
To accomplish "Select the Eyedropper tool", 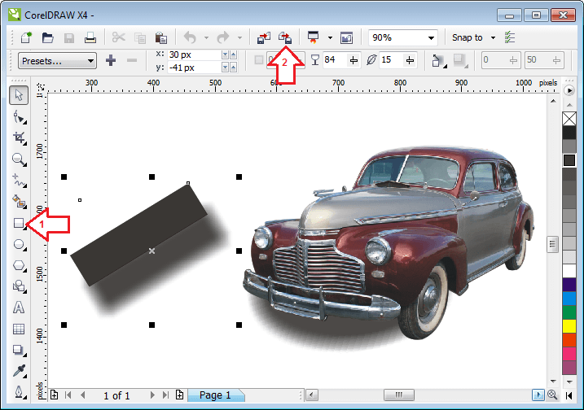I will tap(19, 371).
